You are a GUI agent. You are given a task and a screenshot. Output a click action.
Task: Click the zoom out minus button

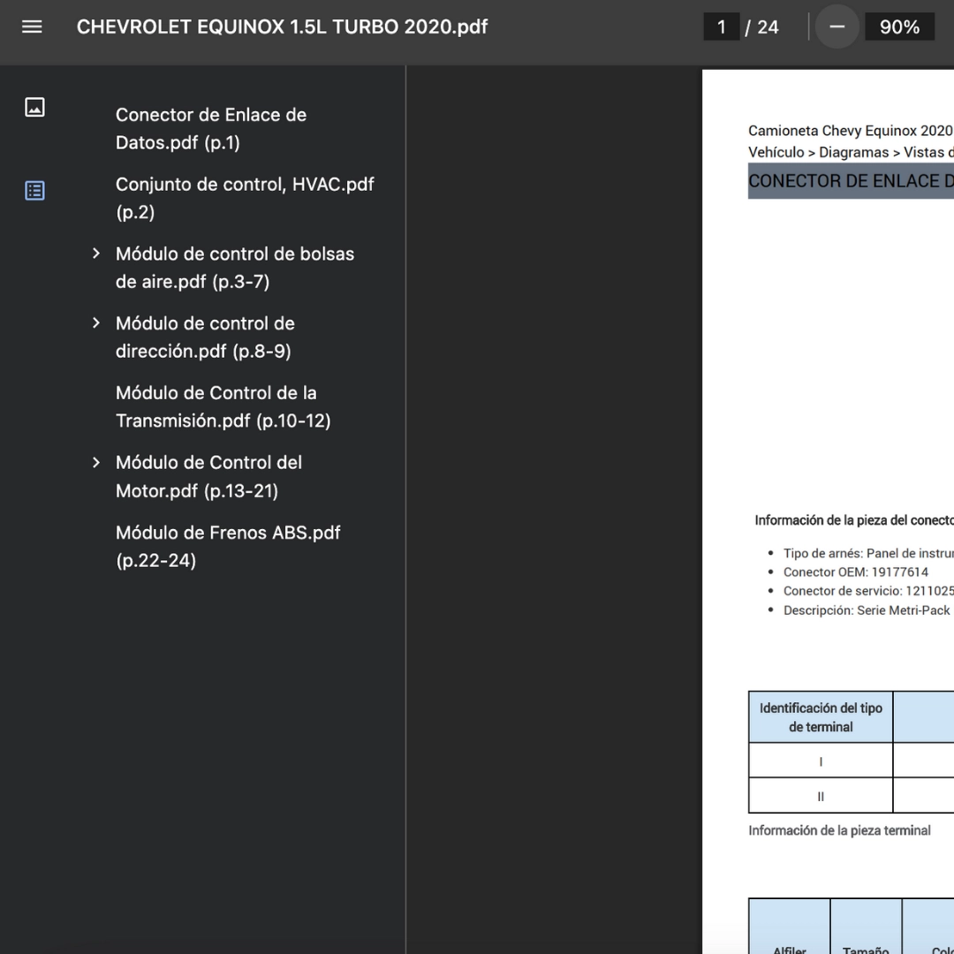pyautogui.click(x=837, y=26)
